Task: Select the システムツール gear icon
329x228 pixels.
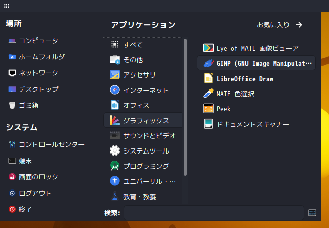Action: (115, 150)
